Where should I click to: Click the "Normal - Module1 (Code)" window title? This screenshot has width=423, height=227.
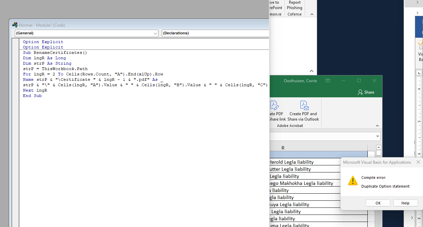pyautogui.click(x=42, y=25)
